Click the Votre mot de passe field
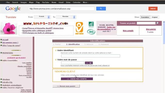The height and width of the screenshot is (93, 165). click(x=73, y=63)
